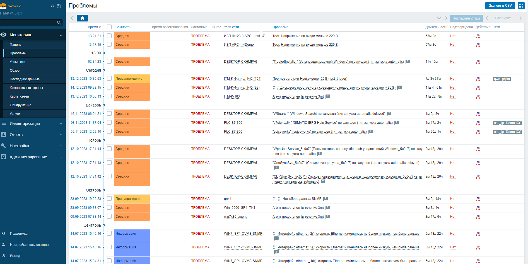Click help icon beside WSearch problem
Viewport: 528px width, 264px height.
(389, 114)
